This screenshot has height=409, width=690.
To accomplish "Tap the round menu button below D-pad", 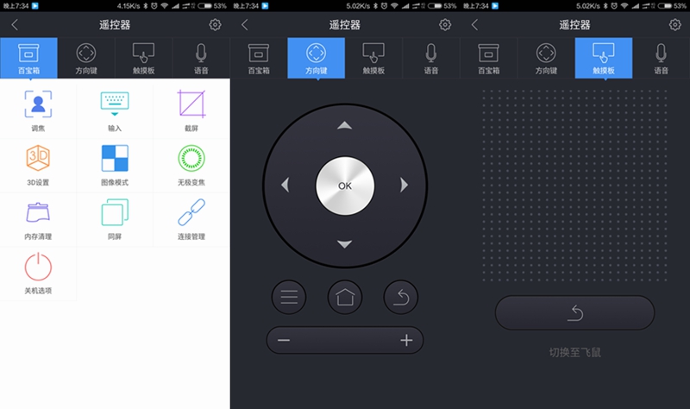I will [x=289, y=297].
